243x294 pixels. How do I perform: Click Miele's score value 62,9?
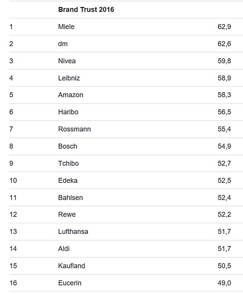coord(224,27)
